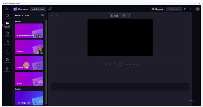The image size is (203, 107).
Task: Collapse the Record & create panel
Action: tap(42, 15)
